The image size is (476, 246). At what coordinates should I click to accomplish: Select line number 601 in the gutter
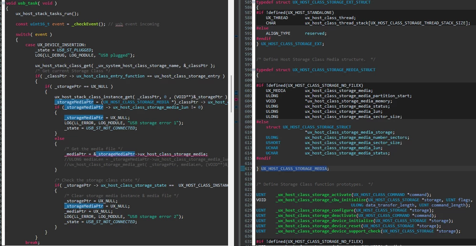pyautogui.click(x=248, y=86)
